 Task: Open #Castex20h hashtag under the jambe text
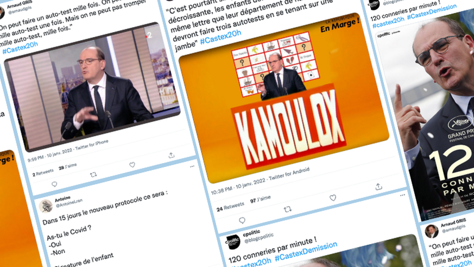tap(220, 38)
